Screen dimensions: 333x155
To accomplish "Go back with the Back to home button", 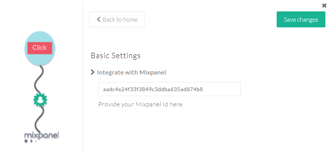I will pos(117,19).
